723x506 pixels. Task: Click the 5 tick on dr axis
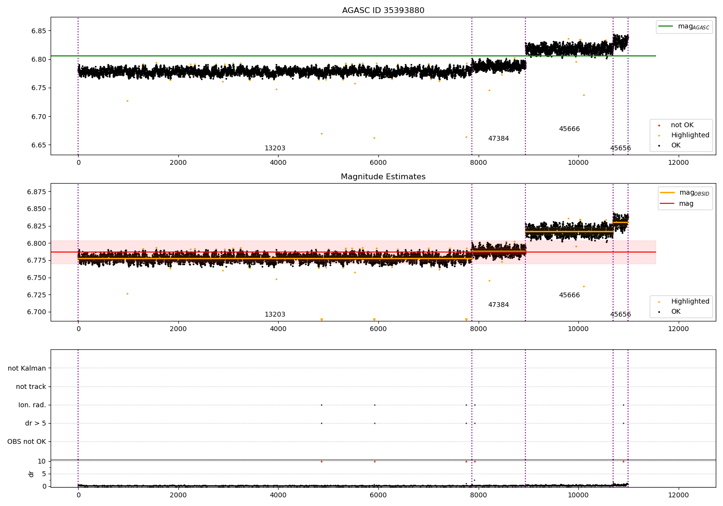point(44,474)
